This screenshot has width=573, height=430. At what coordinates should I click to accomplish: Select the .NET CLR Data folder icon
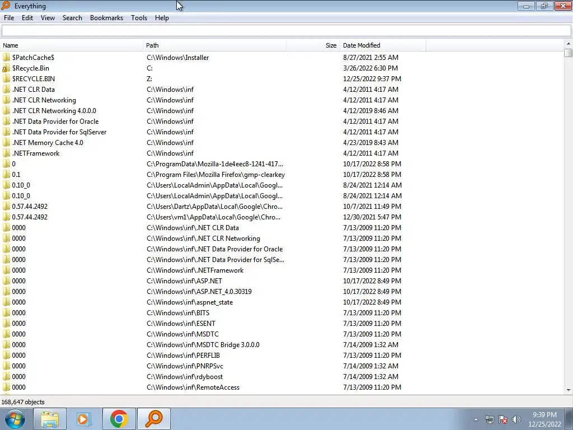coord(6,89)
